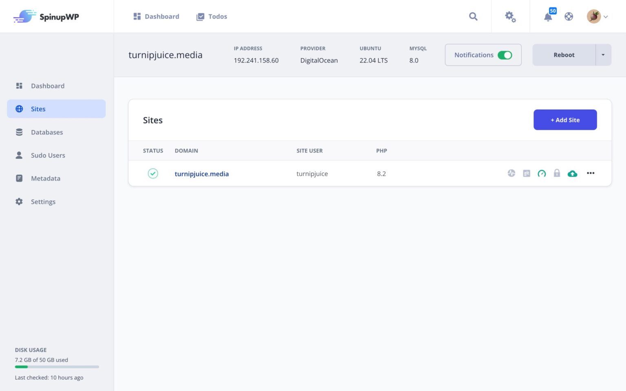Open the cloud backups icon on the site row

[x=572, y=173]
